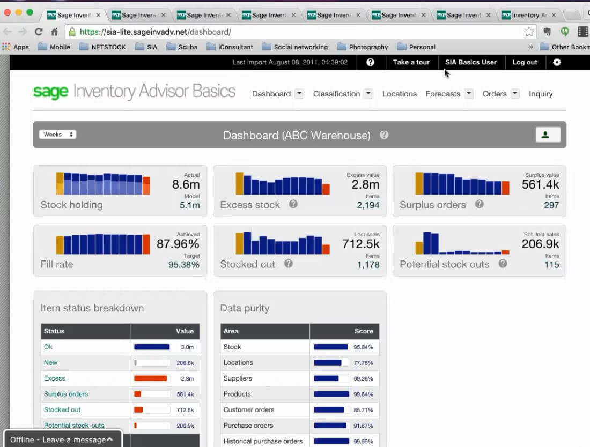
Task: Open help using the question mark in the black bar
Action: tap(370, 62)
